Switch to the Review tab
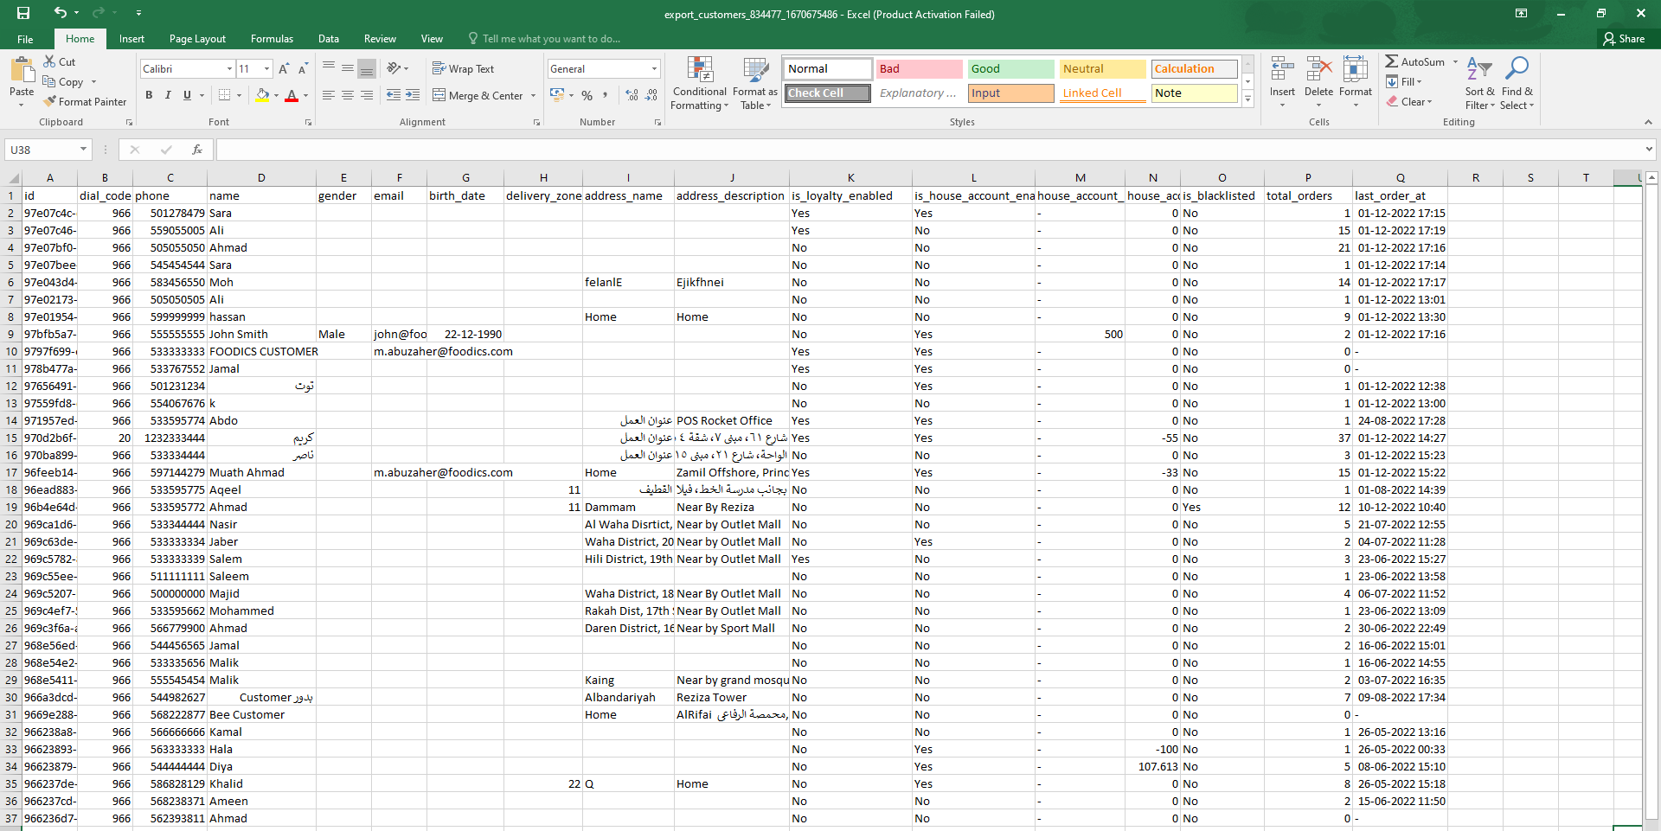 point(380,39)
